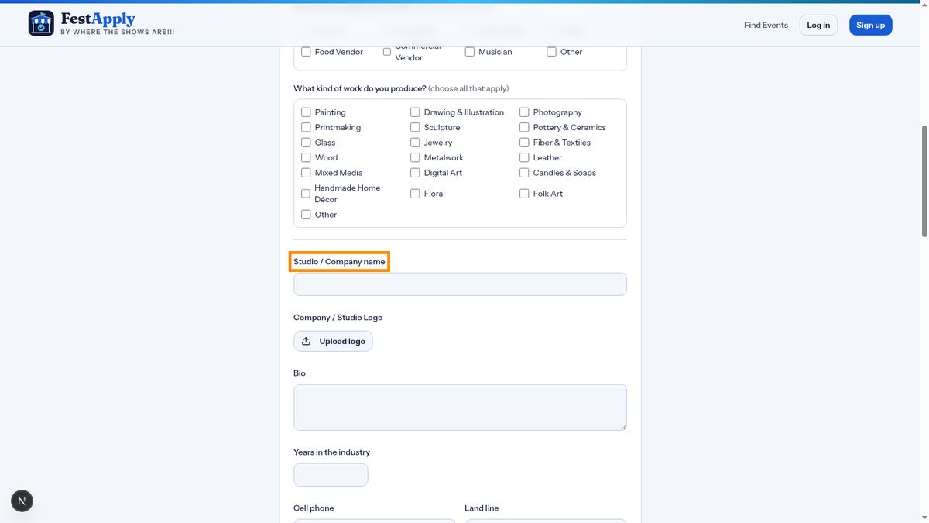Click the "Company / Studio Logo" label
929x523 pixels.
click(338, 318)
